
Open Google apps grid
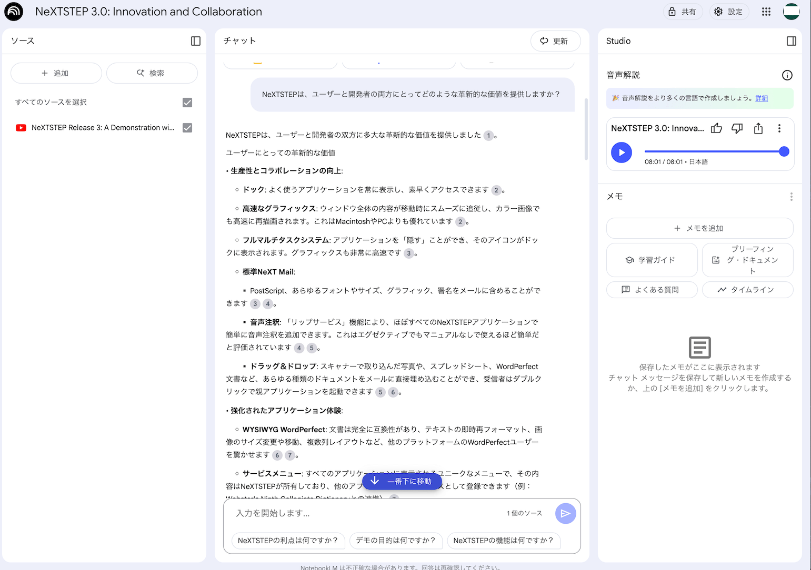pos(766,12)
